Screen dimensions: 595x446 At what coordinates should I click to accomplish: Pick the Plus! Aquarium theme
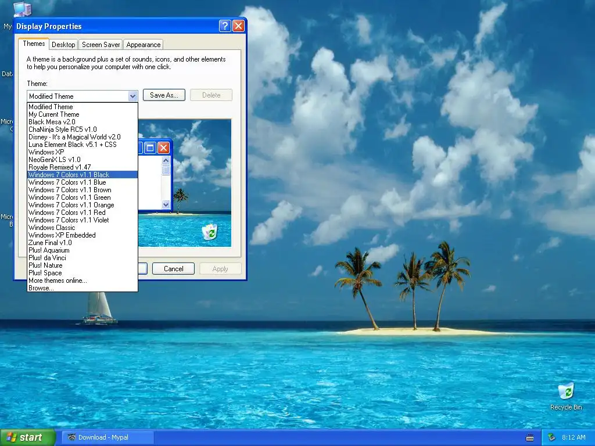pos(83,250)
